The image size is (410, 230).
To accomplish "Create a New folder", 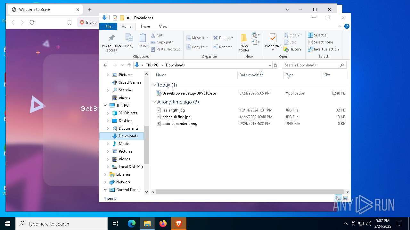I will click(x=244, y=42).
